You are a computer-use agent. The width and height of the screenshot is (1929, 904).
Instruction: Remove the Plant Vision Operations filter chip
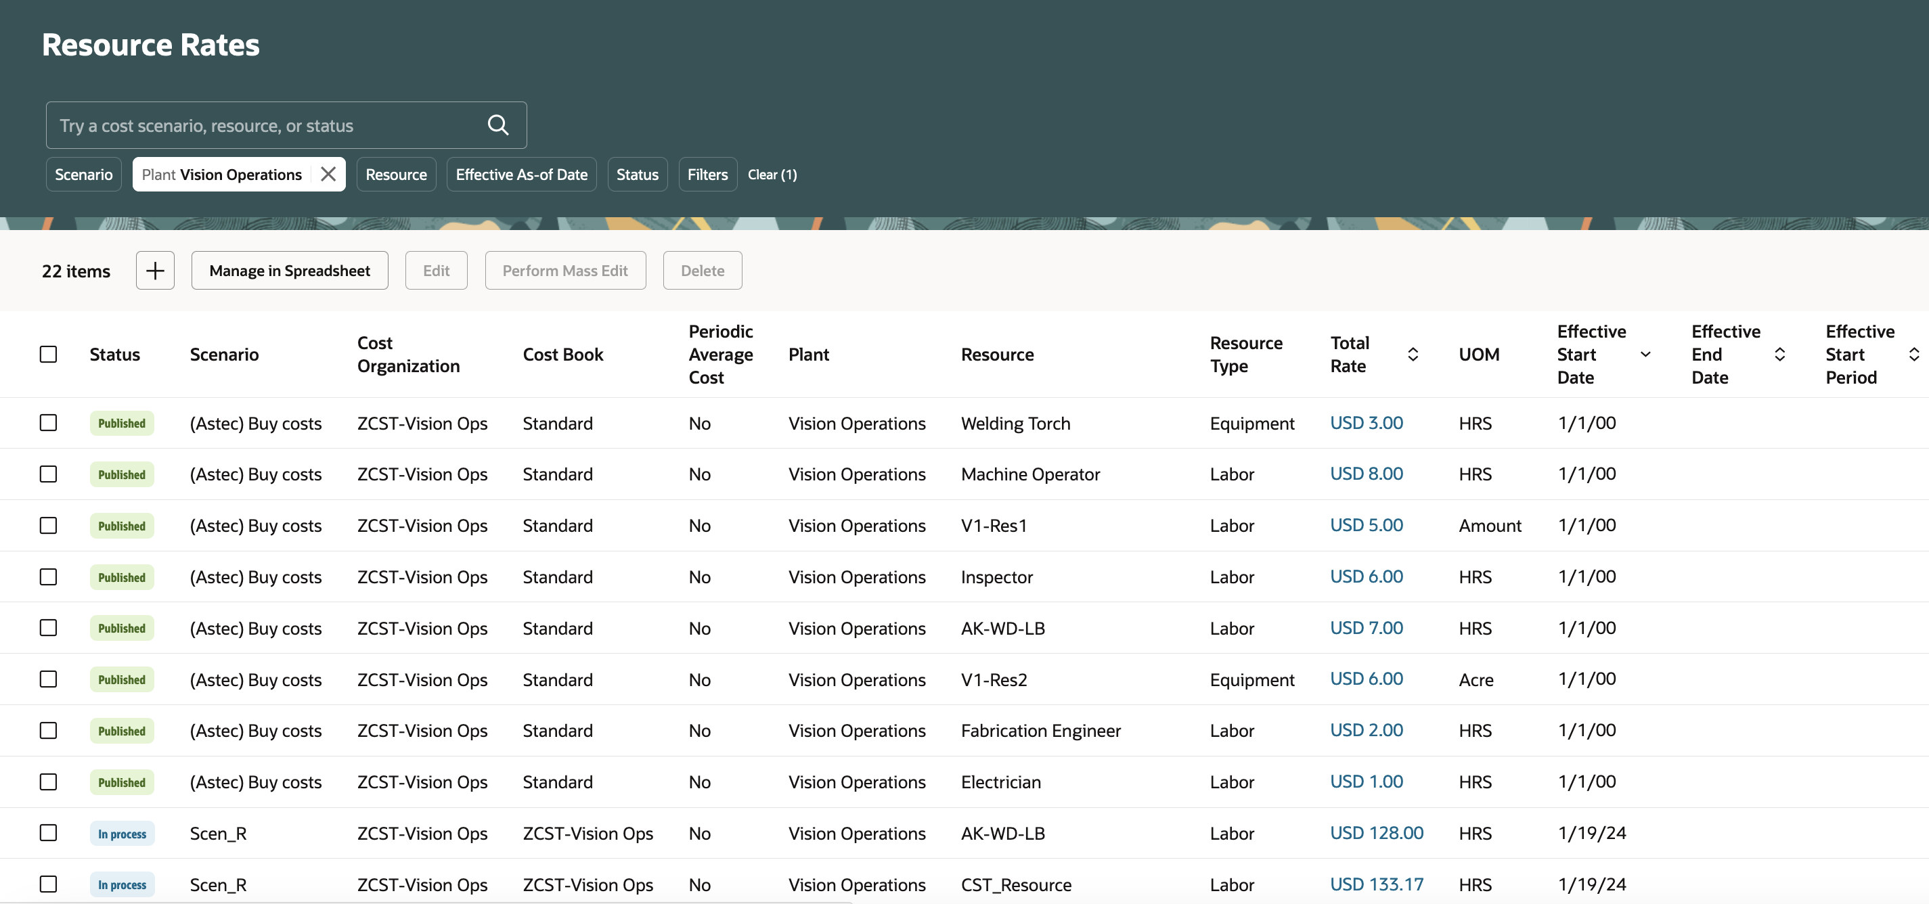[328, 174]
